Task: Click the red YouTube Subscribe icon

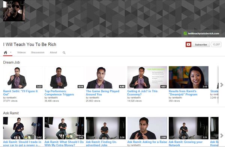Action: (x=188, y=44)
